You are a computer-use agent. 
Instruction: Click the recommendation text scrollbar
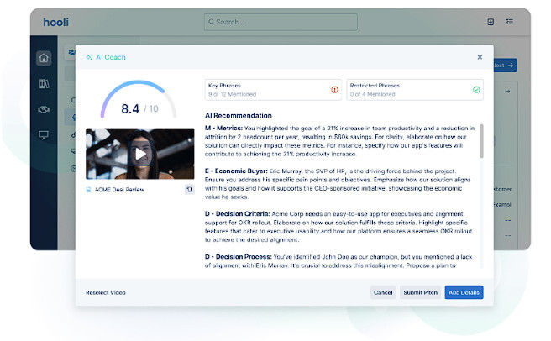pyautogui.click(x=481, y=141)
